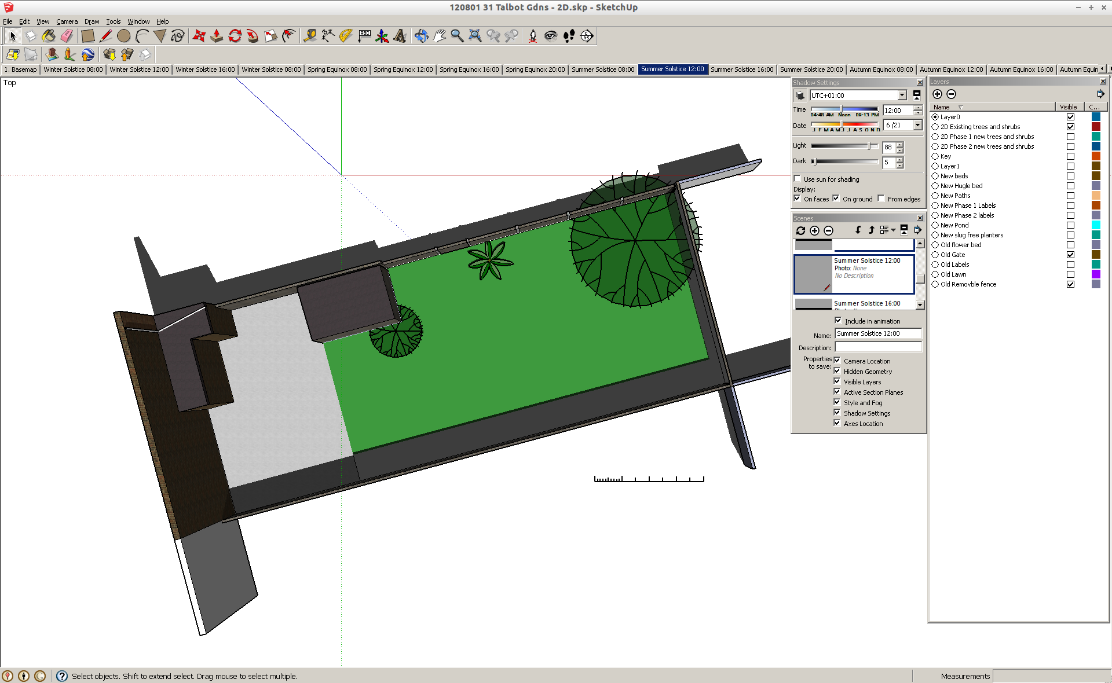This screenshot has width=1112, height=683.
Task: Pick the Protractor tool
Action: click(346, 36)
